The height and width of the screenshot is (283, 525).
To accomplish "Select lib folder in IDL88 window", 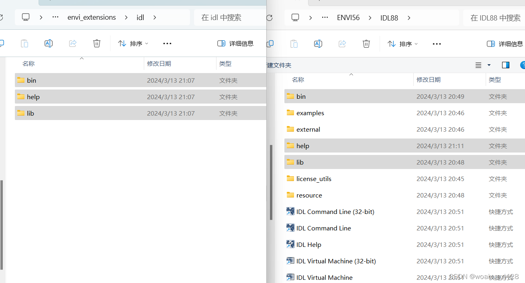I will tap(404, 162).
